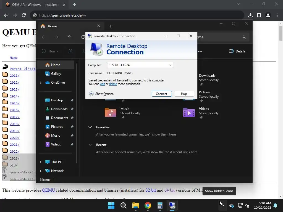Screen dimensions: 283x212
Task: Close the Home tab in File Explorer
Action: pyautogui.click(x=99, y=26)
